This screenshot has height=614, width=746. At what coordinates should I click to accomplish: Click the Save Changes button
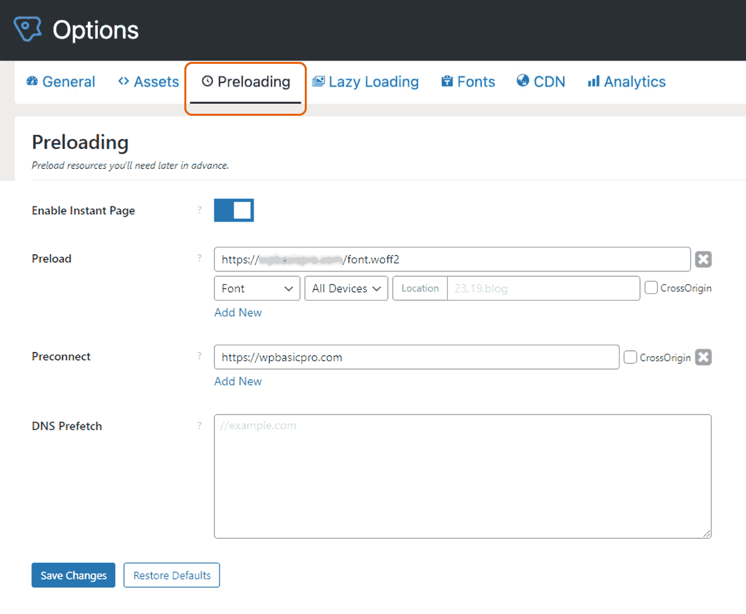tap(73, 575)
